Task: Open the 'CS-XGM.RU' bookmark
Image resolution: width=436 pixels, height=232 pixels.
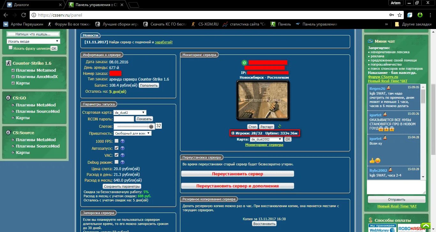Action: point(205,24)
